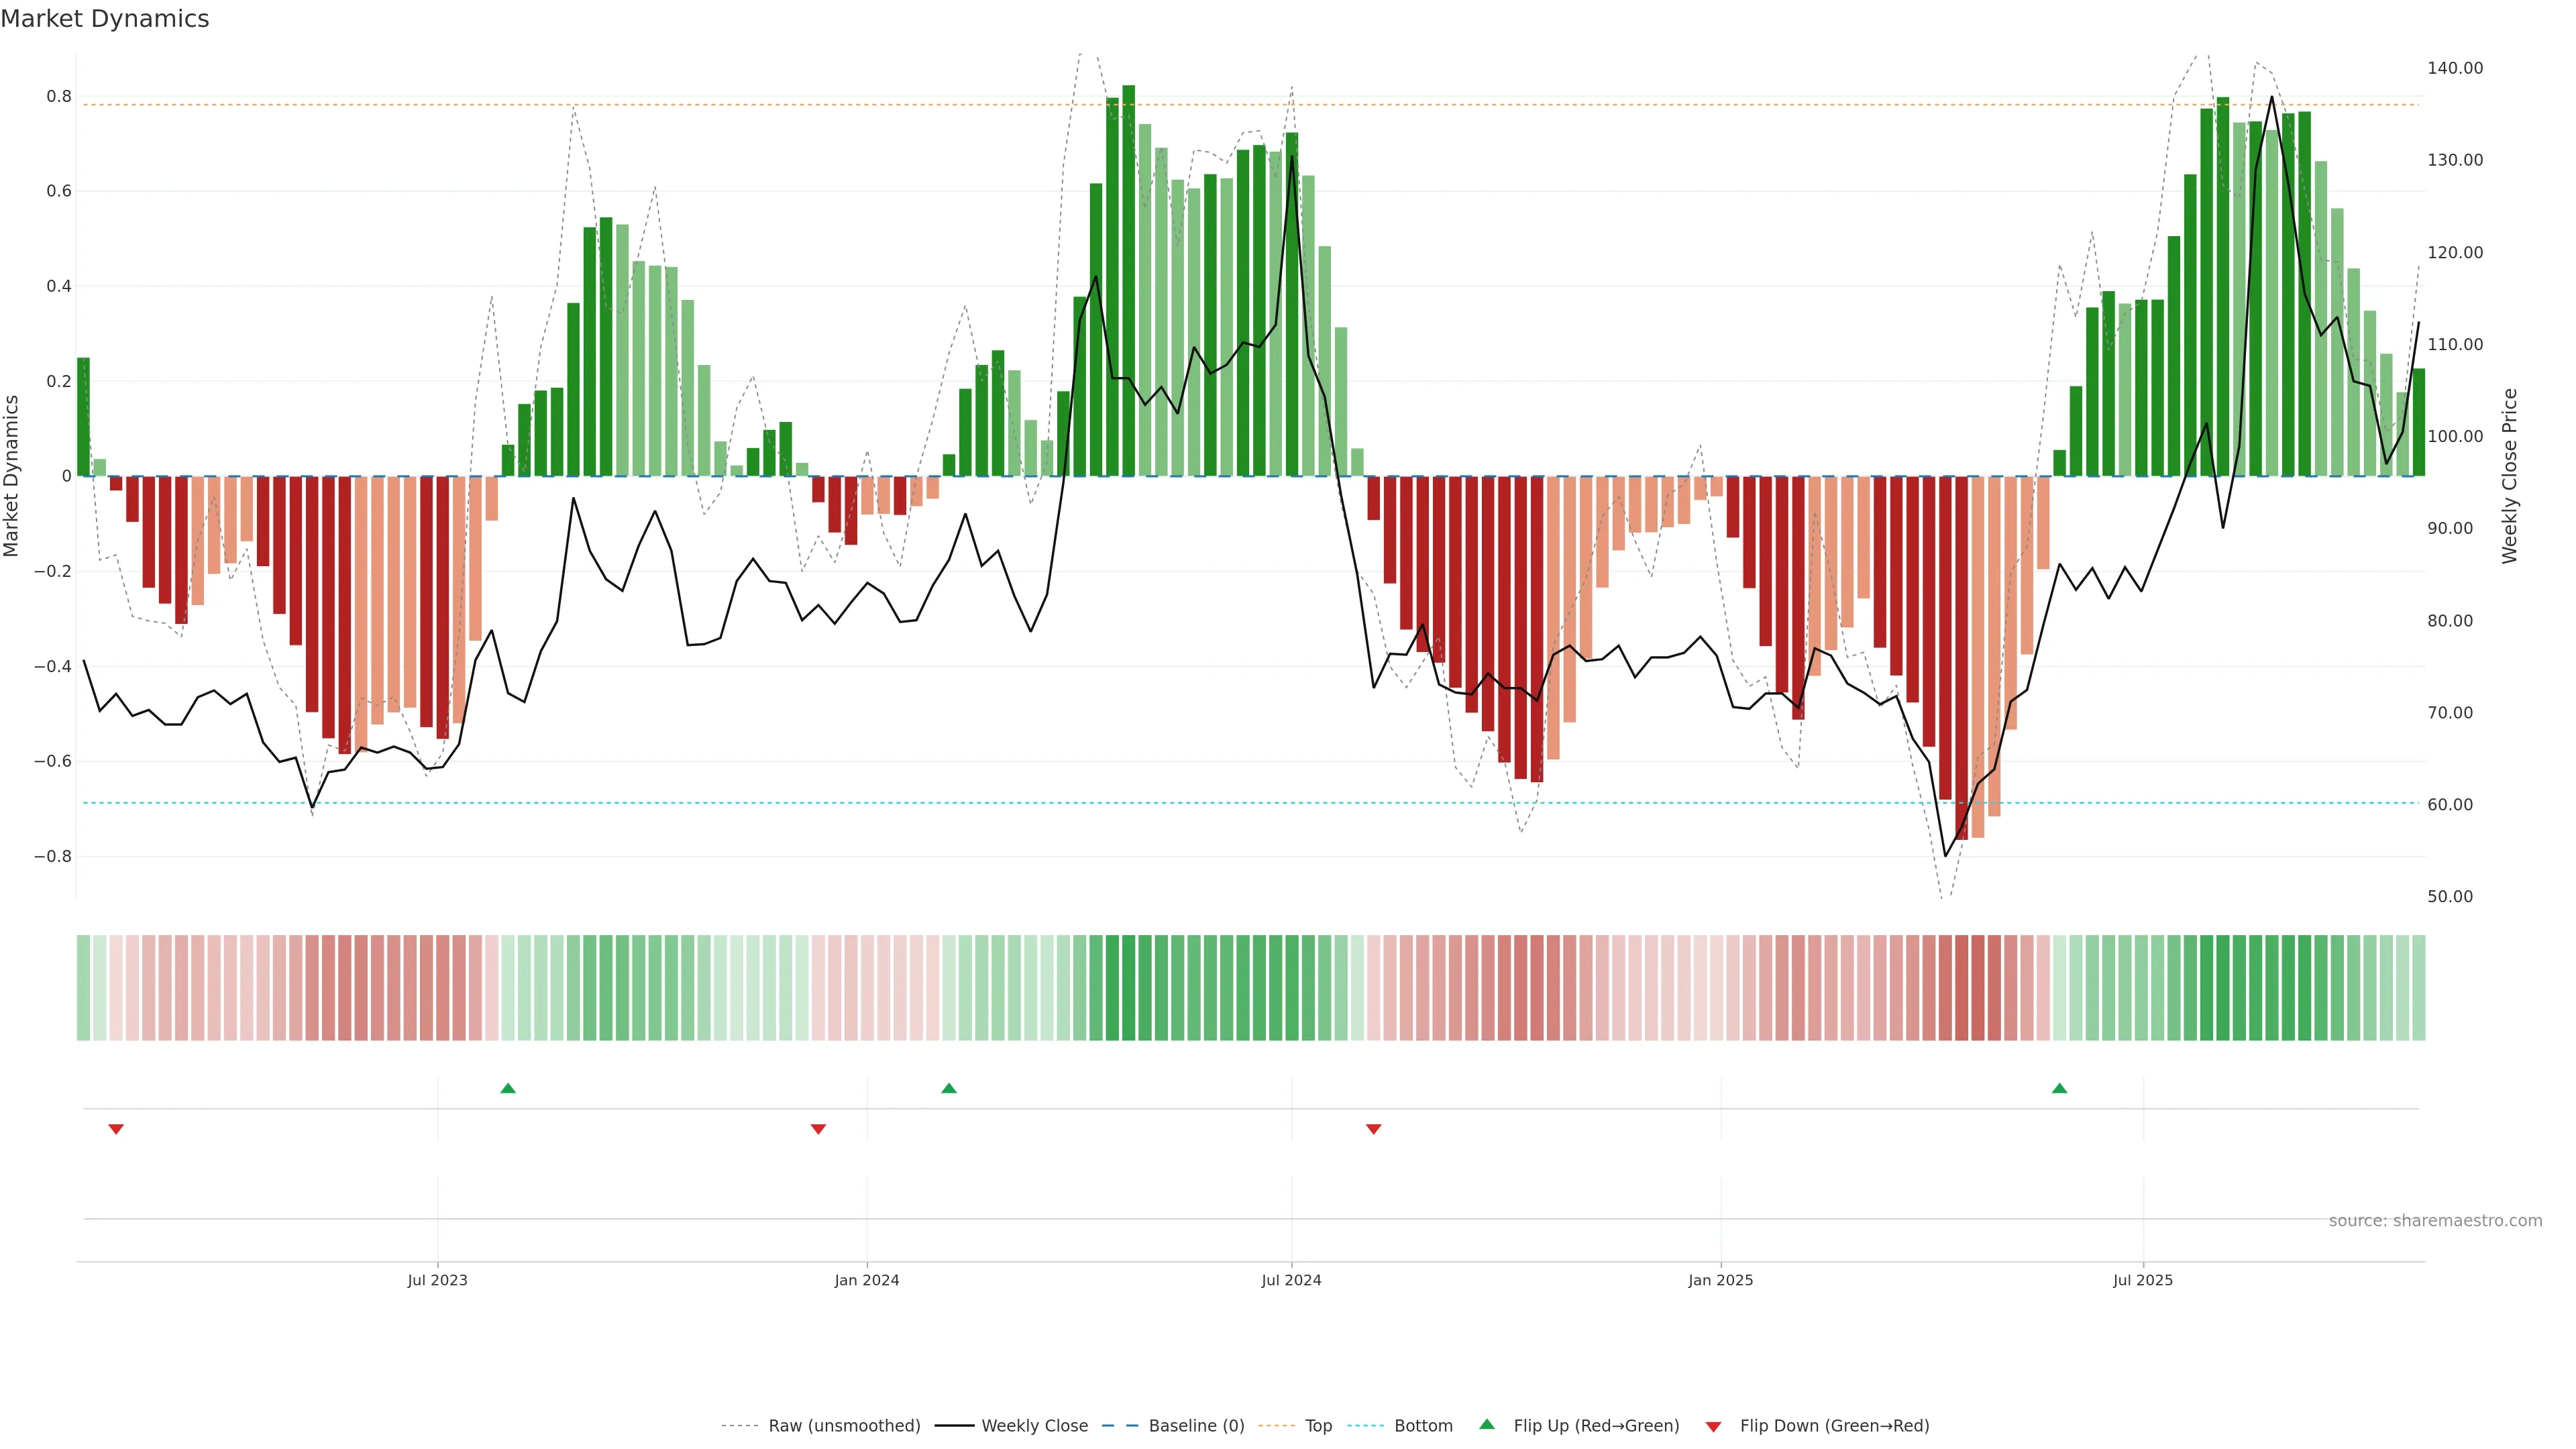
Task: Click the flip-down triangle after Jul 2024
Action: point(1373,1129)
